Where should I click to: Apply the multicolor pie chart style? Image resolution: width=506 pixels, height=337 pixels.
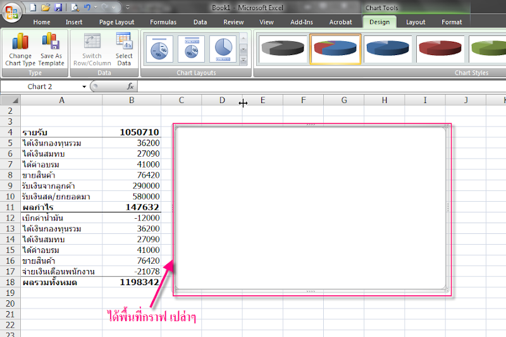click(x=335, y=49)
